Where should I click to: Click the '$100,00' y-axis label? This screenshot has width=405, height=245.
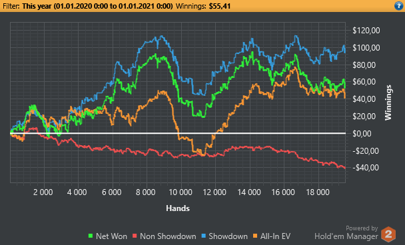366,48
